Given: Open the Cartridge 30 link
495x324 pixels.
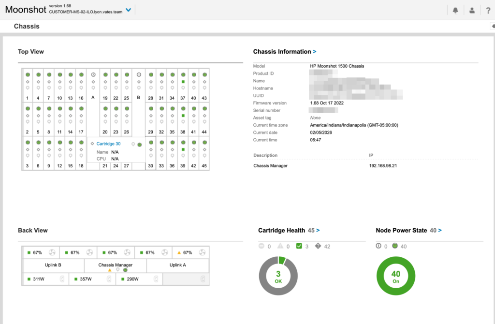Looking at the screenshot, I should 108,144.
